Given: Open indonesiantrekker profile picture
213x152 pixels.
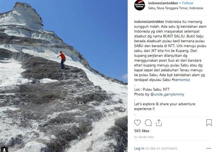Looking at the screenshot, I should (140, 5).
